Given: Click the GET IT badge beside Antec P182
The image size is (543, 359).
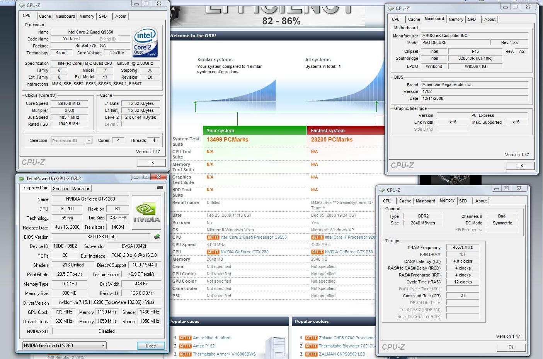Looking at the screenshot, I should tap(185, 346).
